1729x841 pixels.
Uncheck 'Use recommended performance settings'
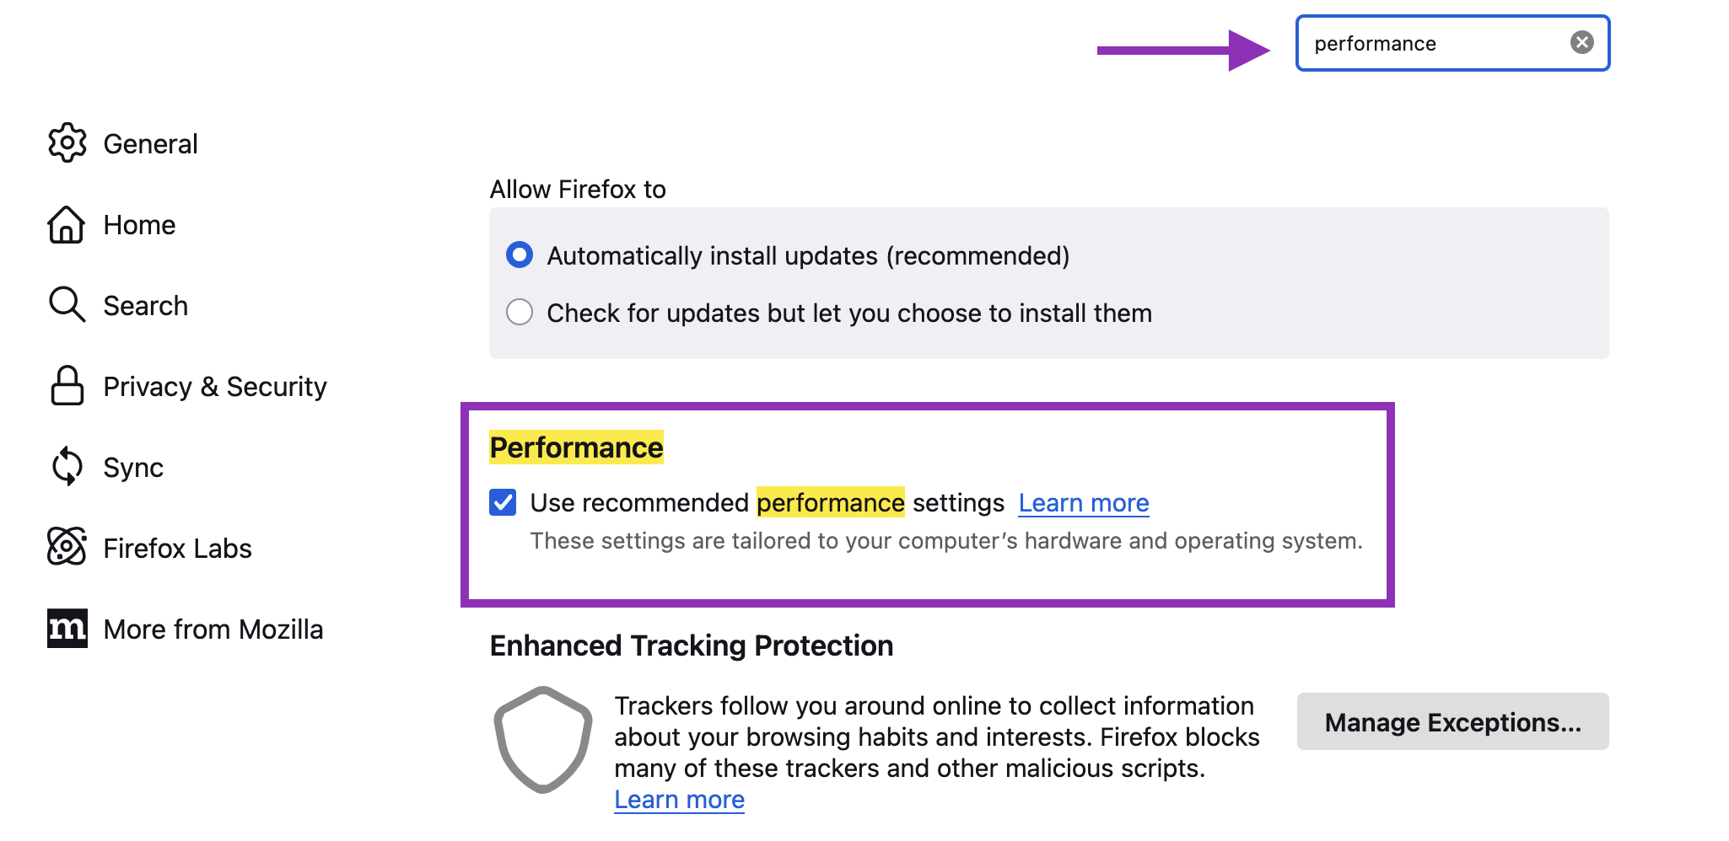tap(504, 502)
